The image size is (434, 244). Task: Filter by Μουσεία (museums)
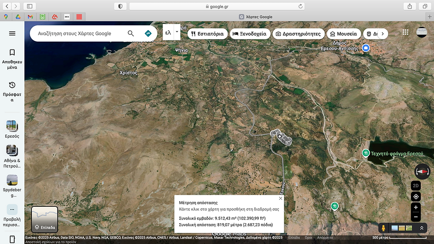[344, 34]
